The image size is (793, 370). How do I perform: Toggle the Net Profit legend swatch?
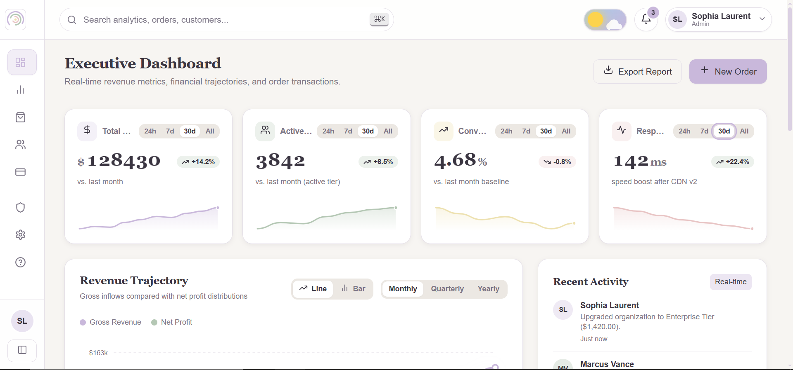click(x=154, y=322)
